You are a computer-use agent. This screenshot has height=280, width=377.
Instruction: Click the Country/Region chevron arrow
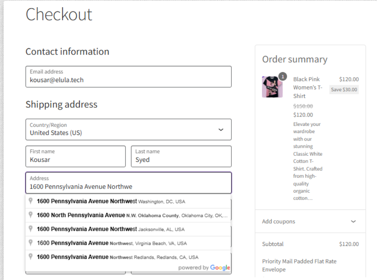coord(221,130)
